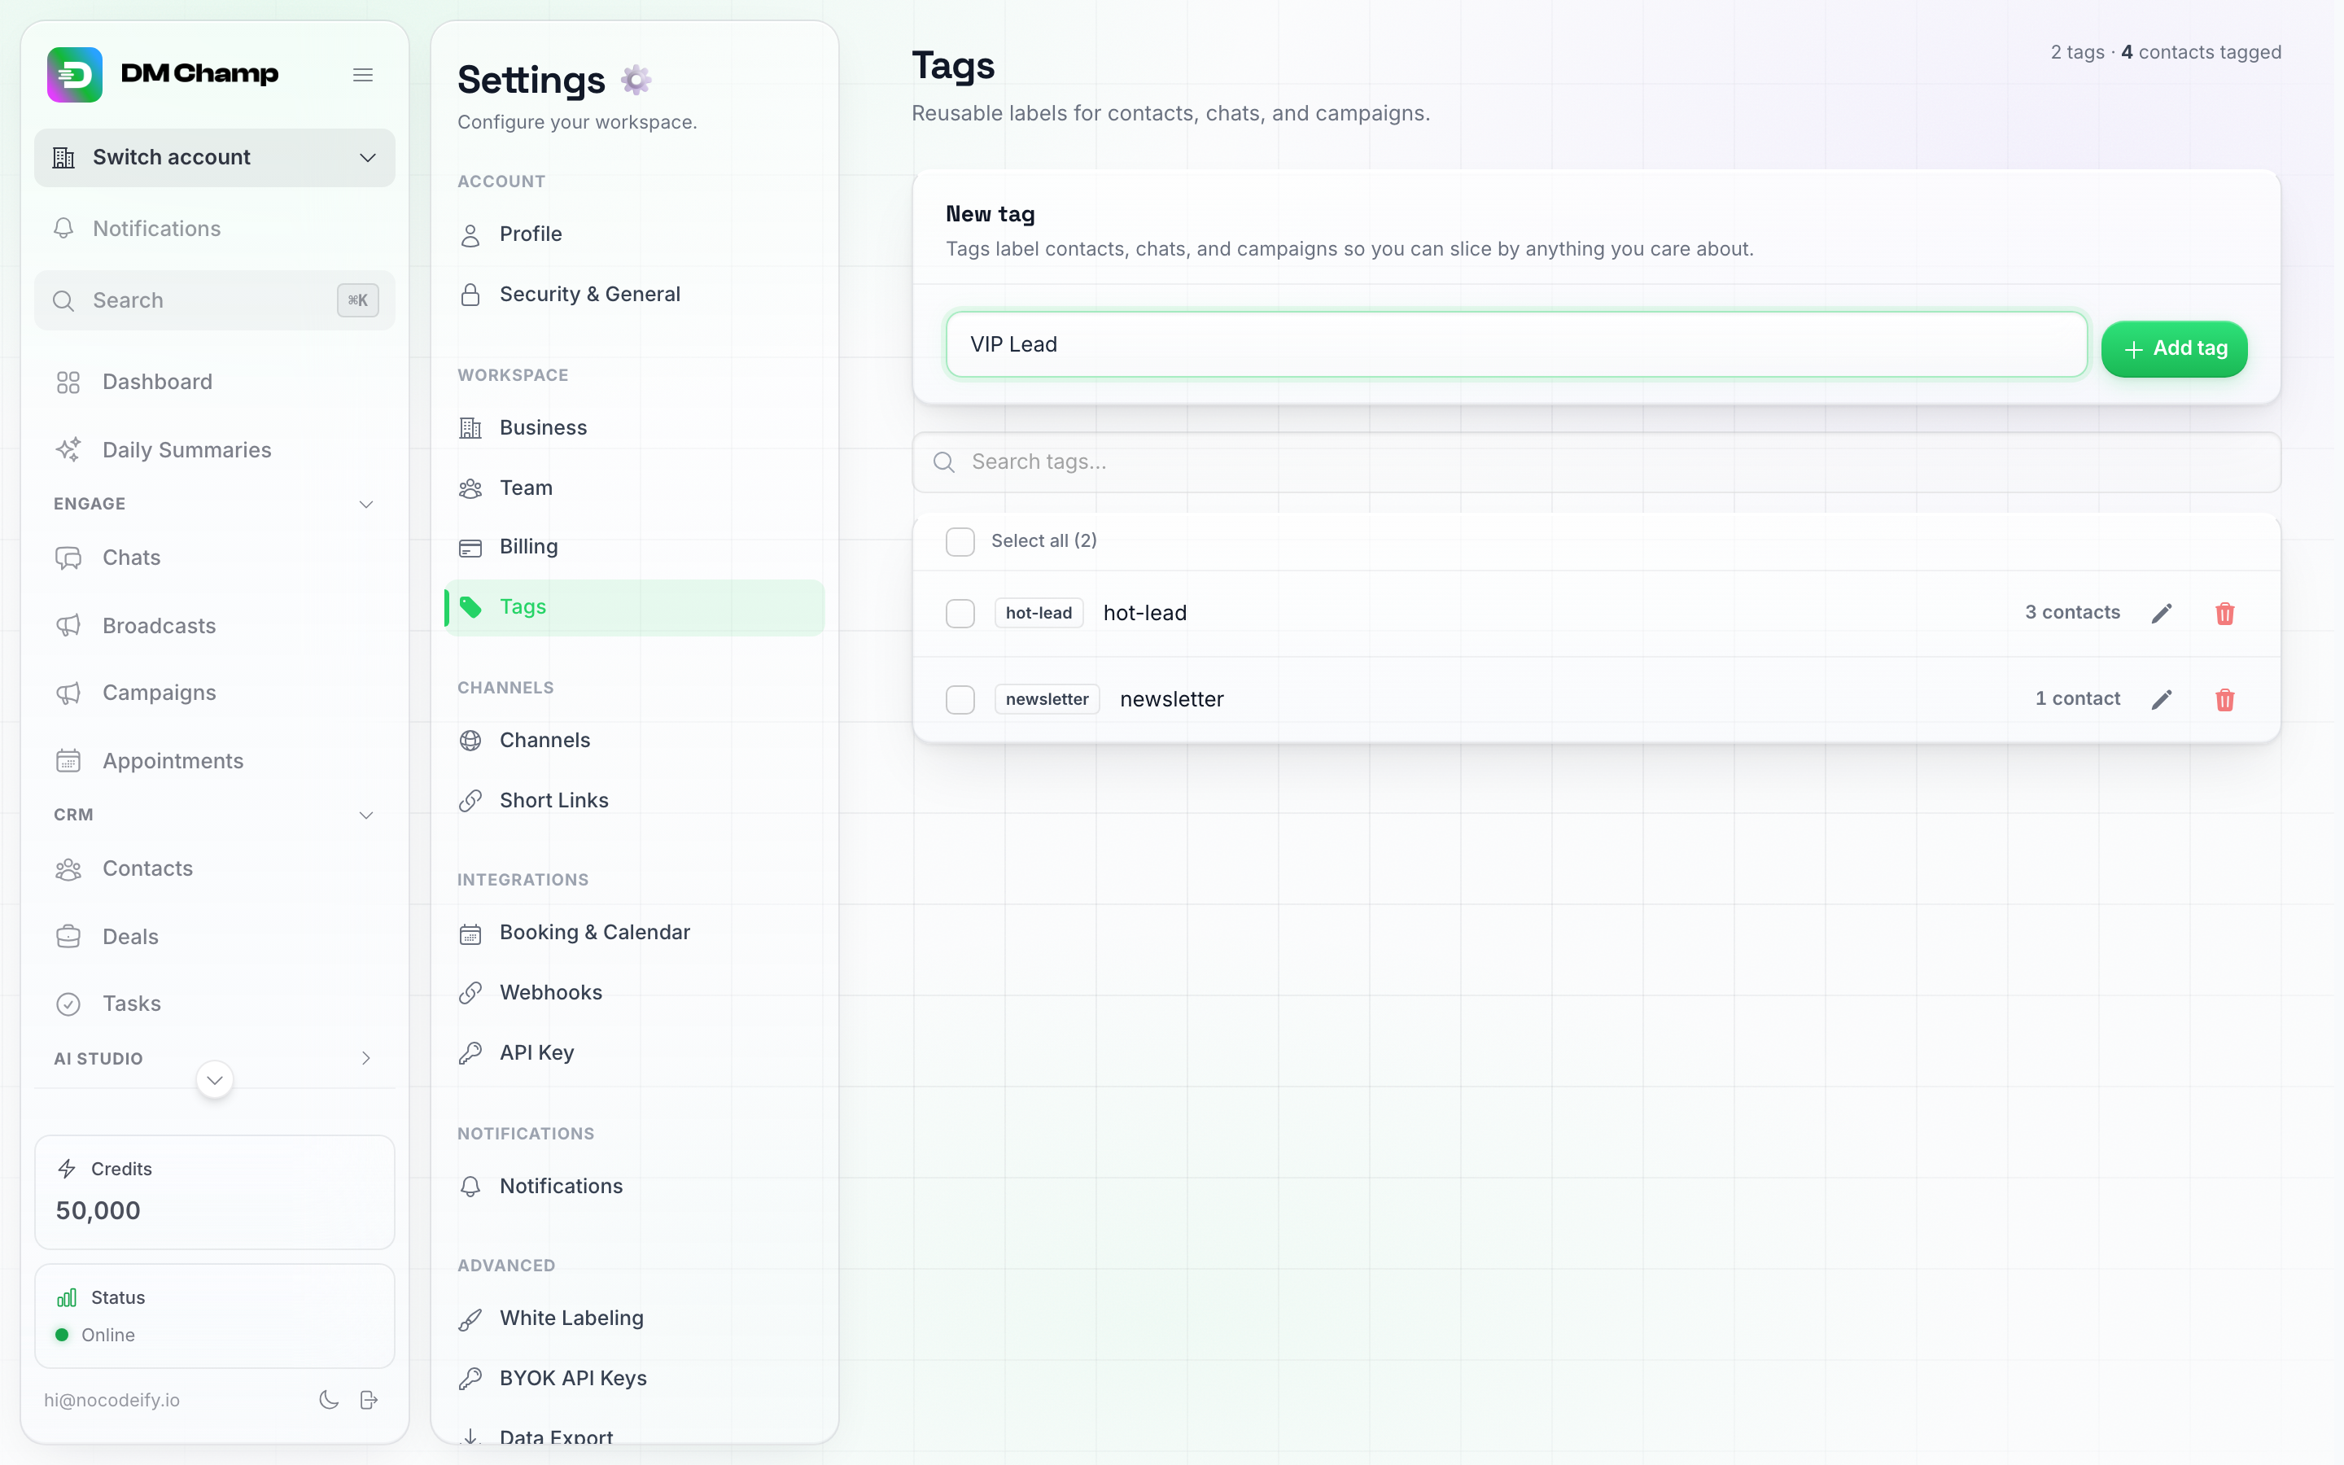Click the Search tags field
Screen dimensions: 2344x1465
(x=1596, y=462)
